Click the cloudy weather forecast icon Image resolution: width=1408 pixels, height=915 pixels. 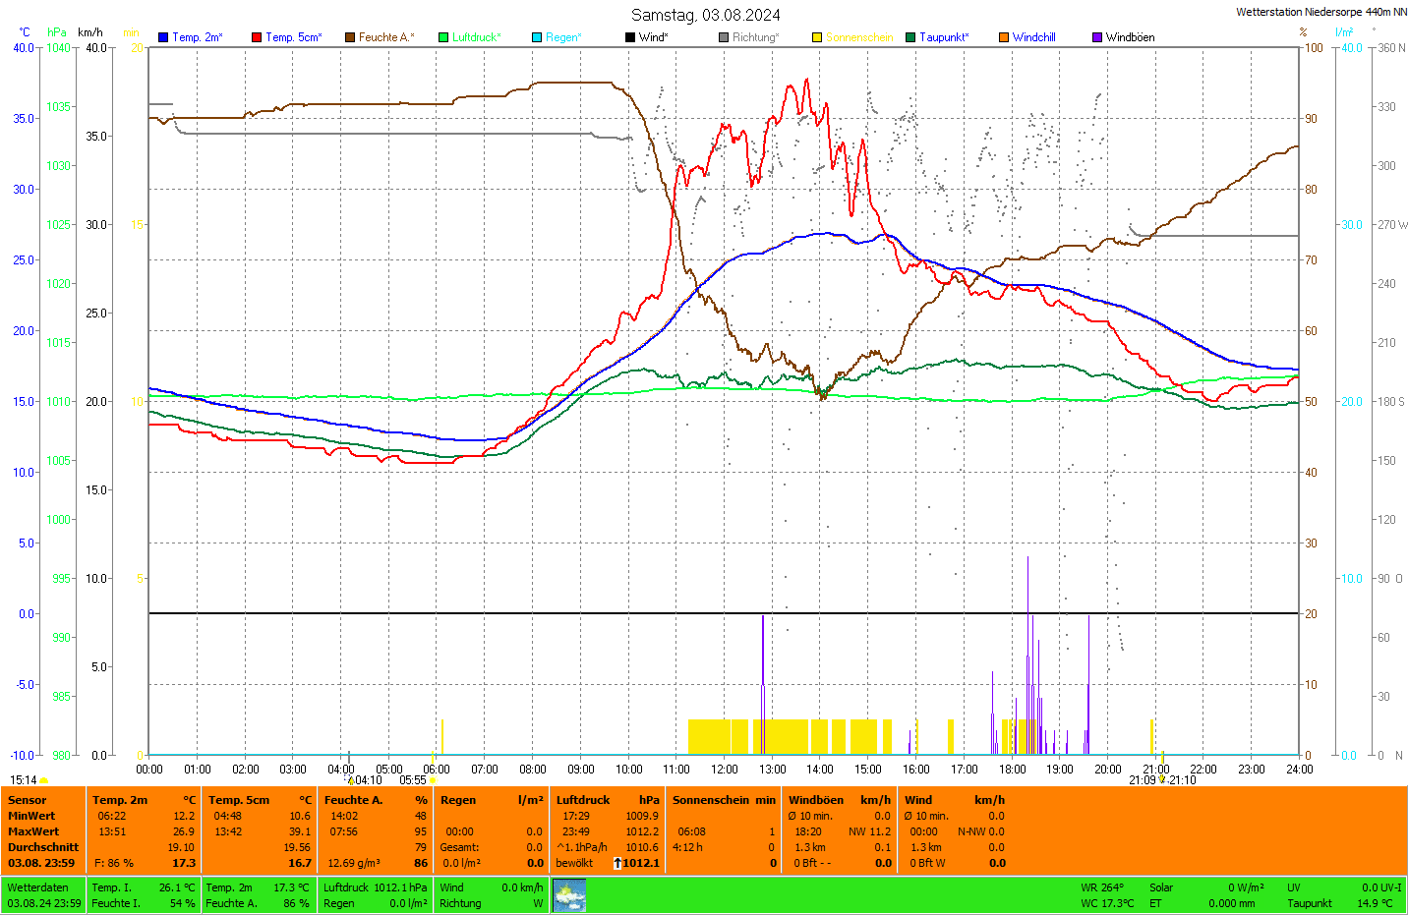[569, 895]
